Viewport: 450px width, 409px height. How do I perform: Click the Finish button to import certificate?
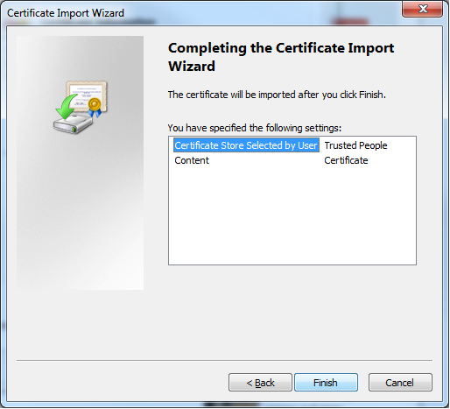coord(326,382)
